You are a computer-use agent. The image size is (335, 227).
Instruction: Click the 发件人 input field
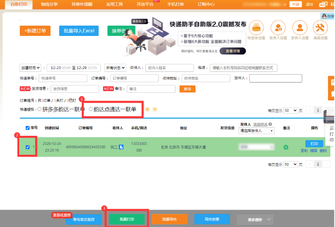[276, 78]
